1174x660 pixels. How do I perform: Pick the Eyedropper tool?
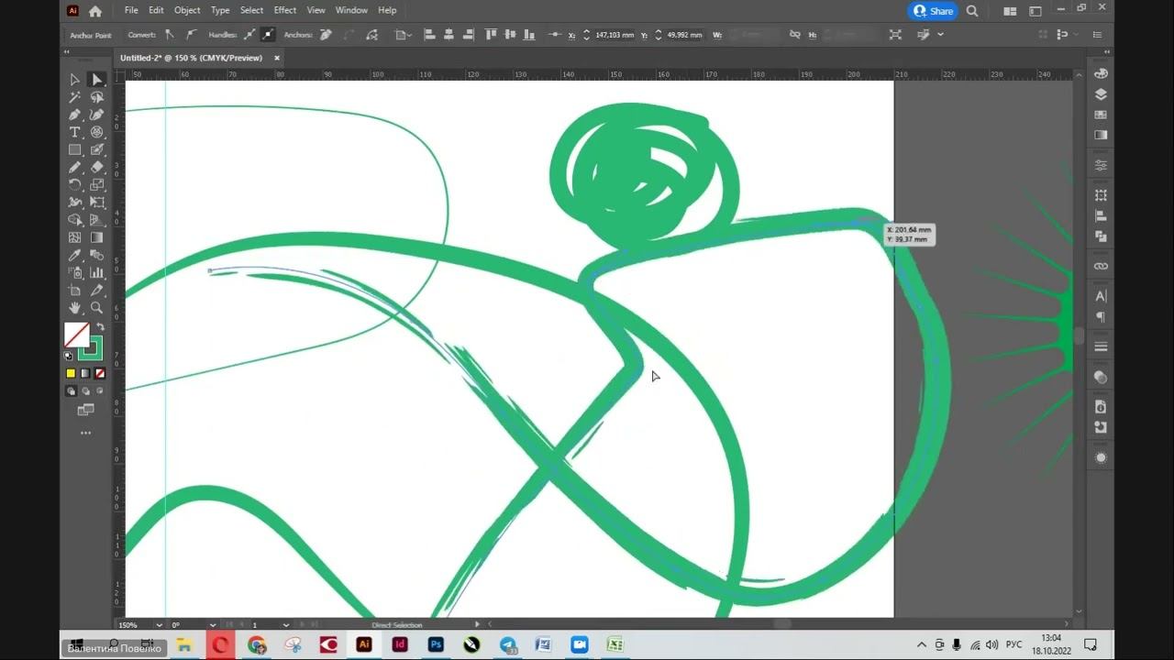(74, 256)
